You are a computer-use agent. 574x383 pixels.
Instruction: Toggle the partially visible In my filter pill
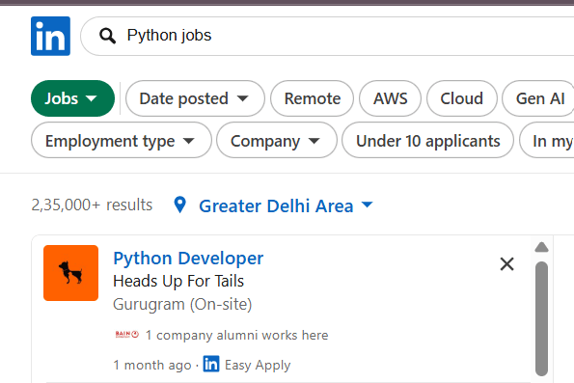point(547,141)
